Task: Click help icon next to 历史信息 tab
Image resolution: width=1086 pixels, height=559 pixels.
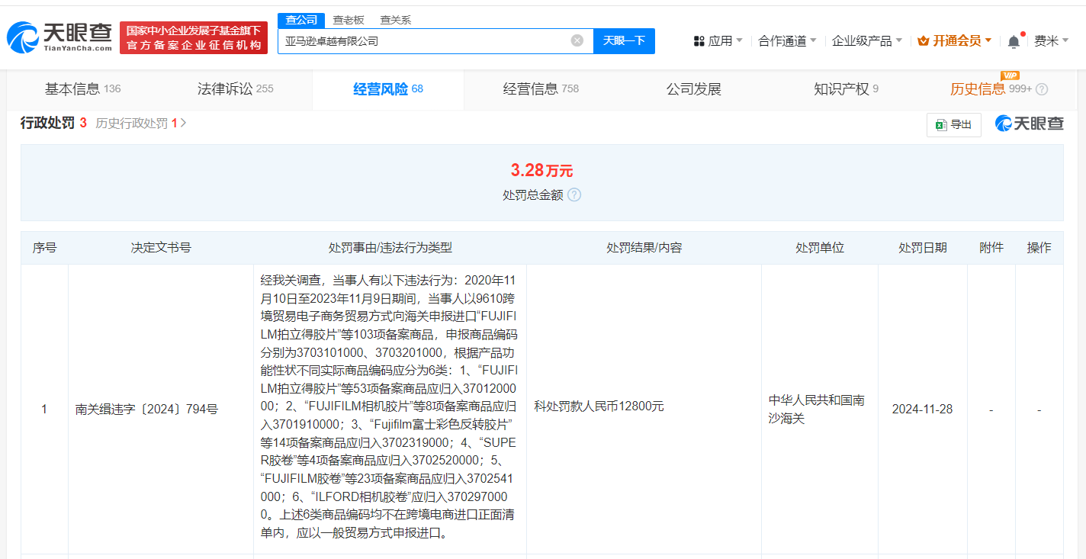Action: pos(1042,89)
